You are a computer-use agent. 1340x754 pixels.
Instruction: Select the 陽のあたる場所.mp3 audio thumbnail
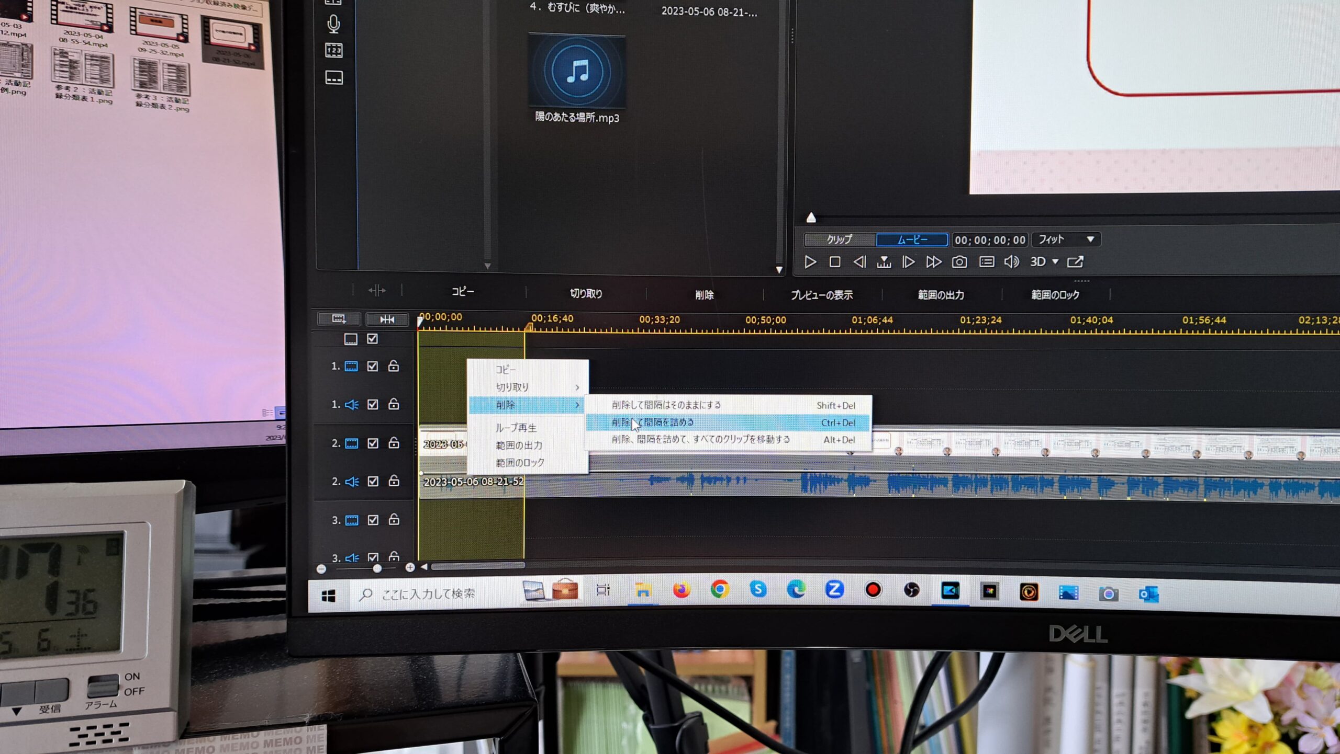577,70
